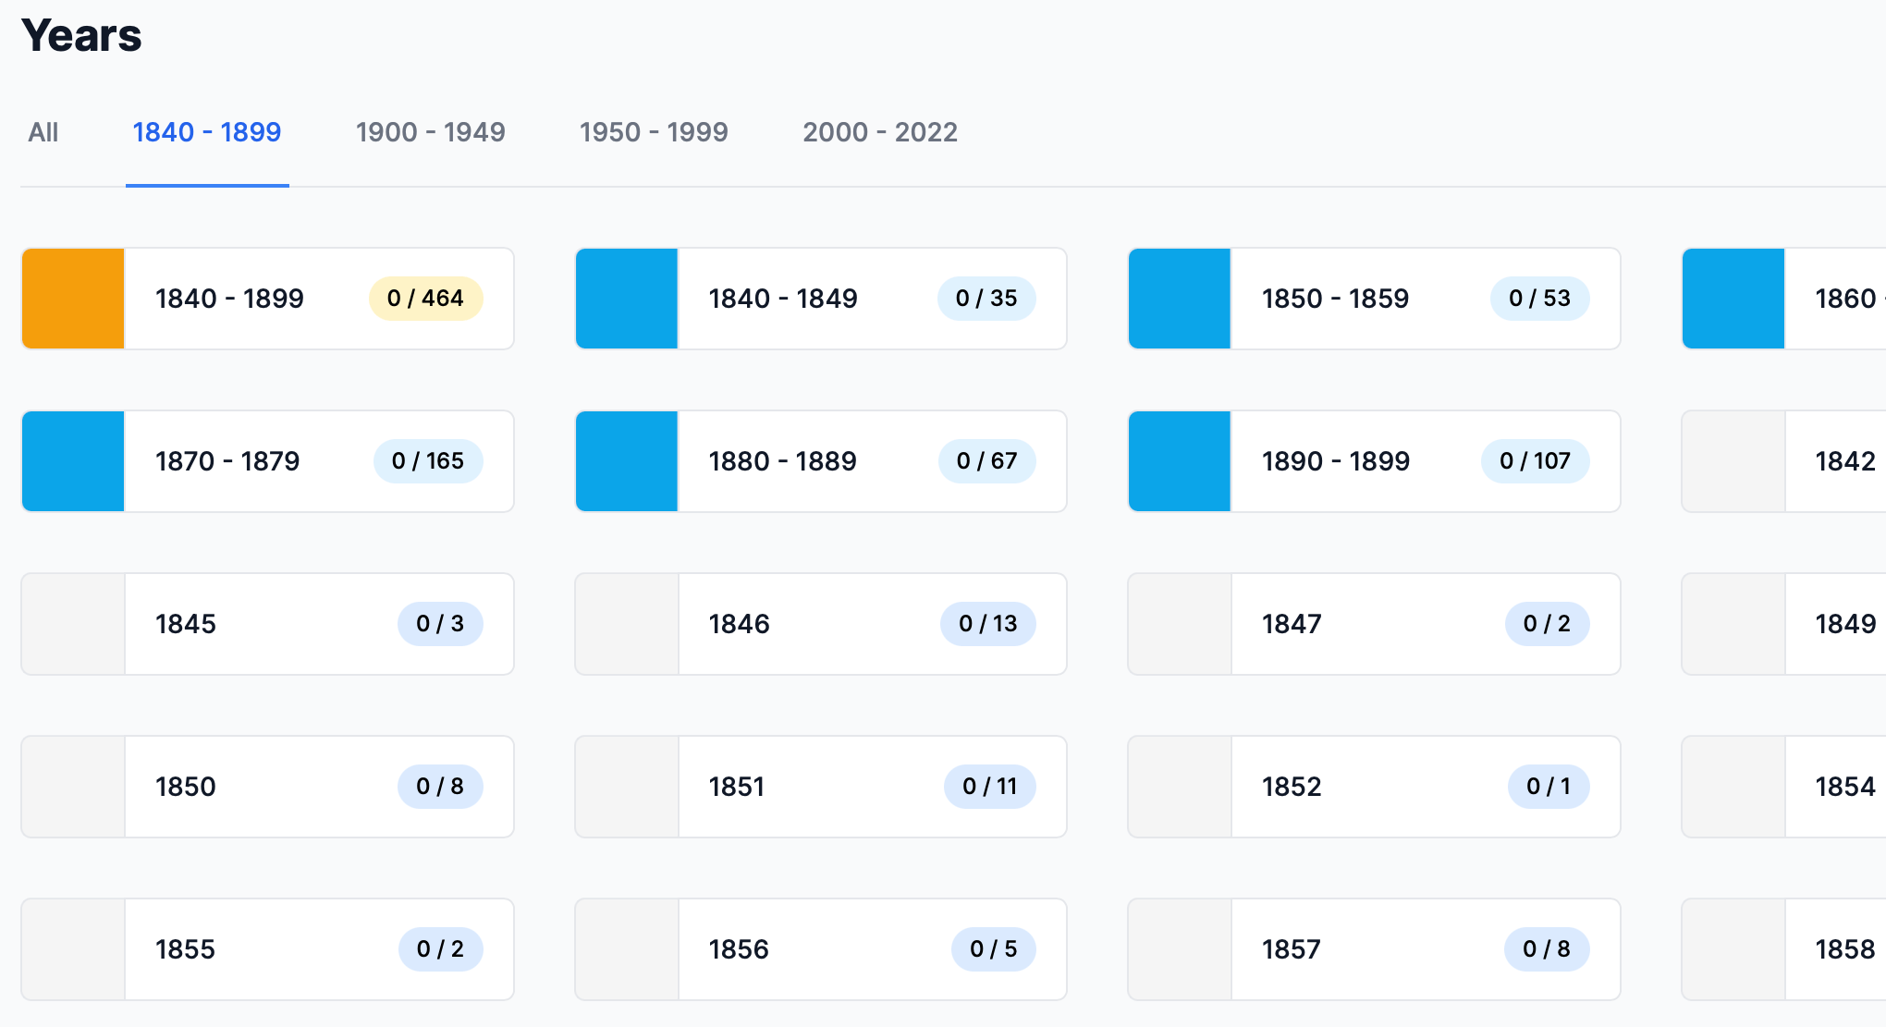
Task: Go to the 2000 - 2022 tab
Action: coord(879,132)
